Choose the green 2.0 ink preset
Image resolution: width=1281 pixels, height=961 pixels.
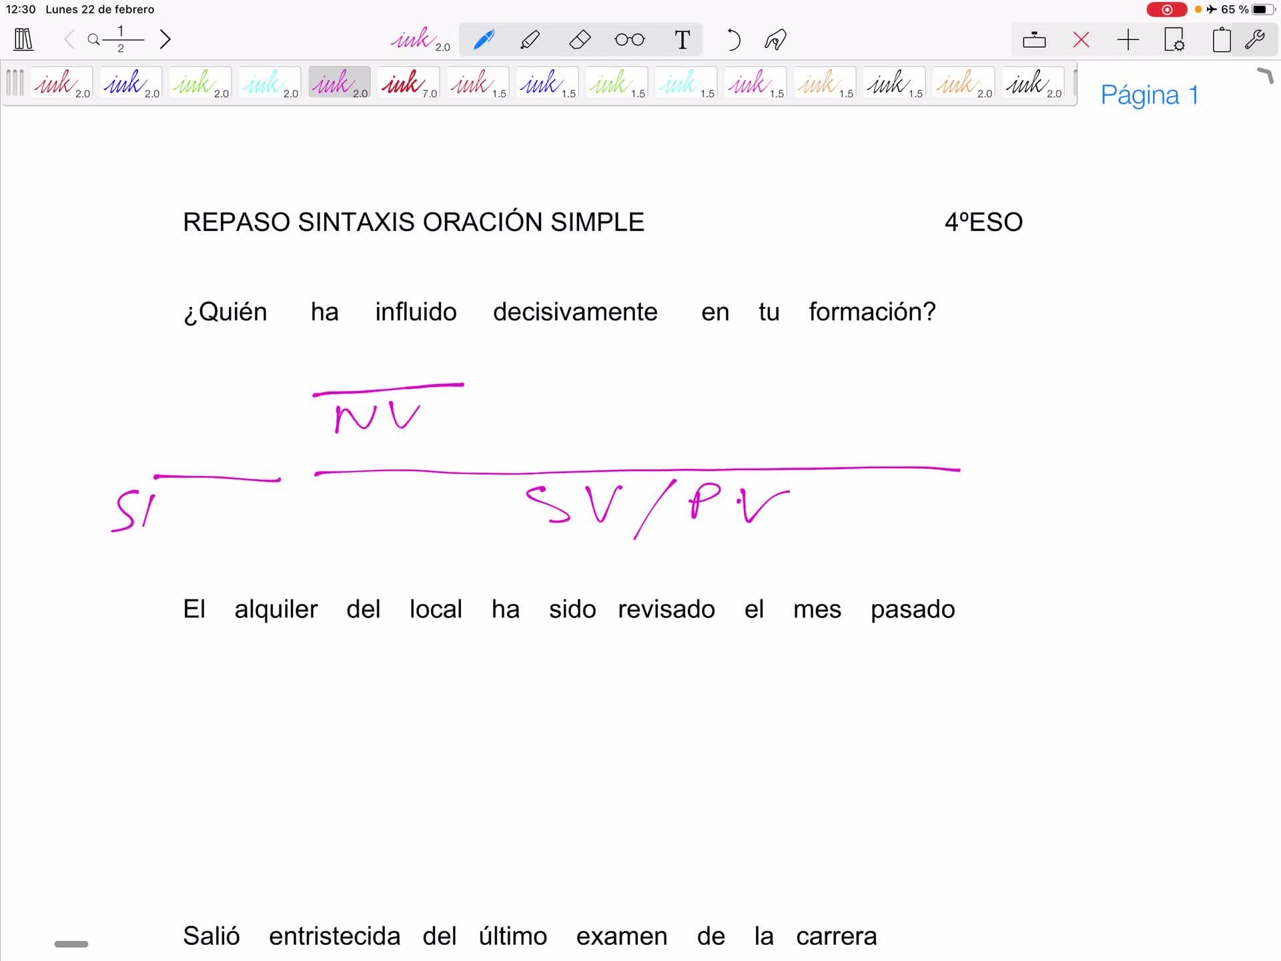200,84
